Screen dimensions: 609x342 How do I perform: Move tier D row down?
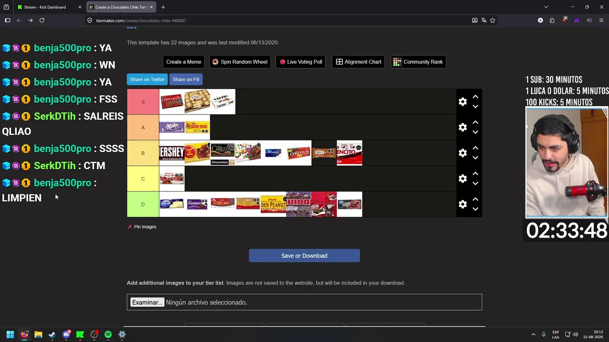pyautogui.click(x=475, y=209)
